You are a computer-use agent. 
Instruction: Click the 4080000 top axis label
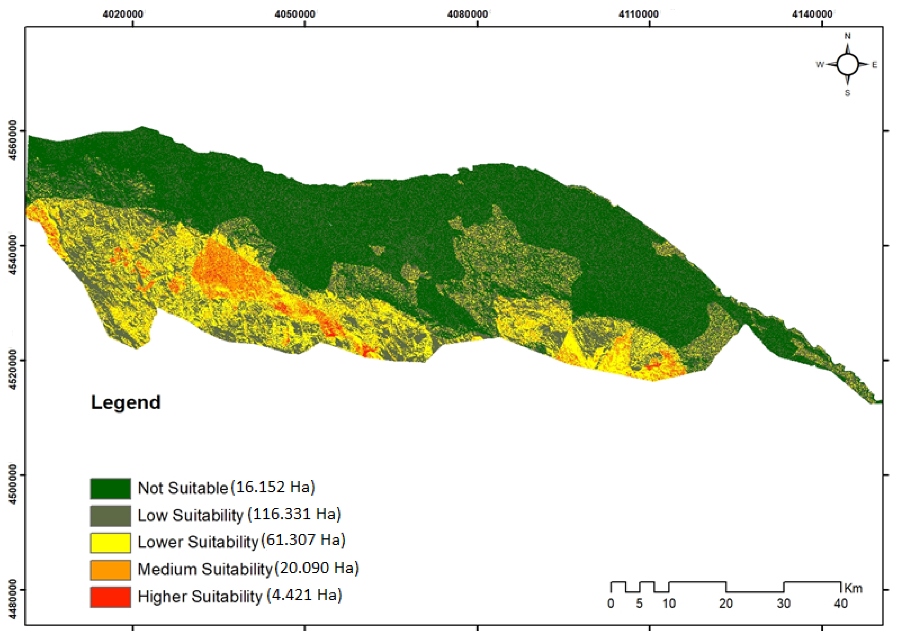coord(467,14)
